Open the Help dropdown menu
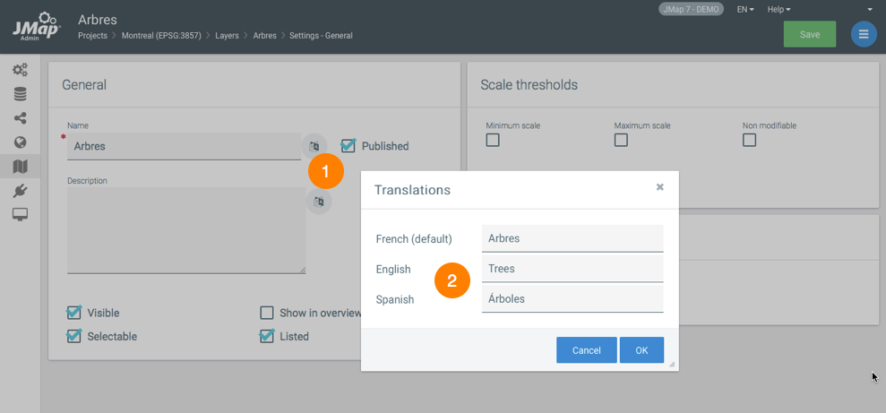 [x=778, y=9]
